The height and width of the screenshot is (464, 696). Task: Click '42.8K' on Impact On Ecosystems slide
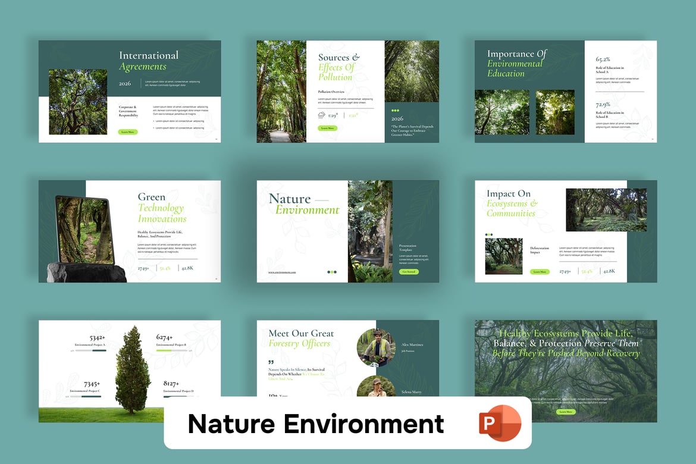coord(609,271)
